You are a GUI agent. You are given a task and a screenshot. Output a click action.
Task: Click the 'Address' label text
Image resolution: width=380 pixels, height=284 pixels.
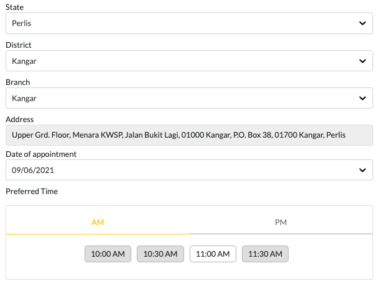(20, 120)
